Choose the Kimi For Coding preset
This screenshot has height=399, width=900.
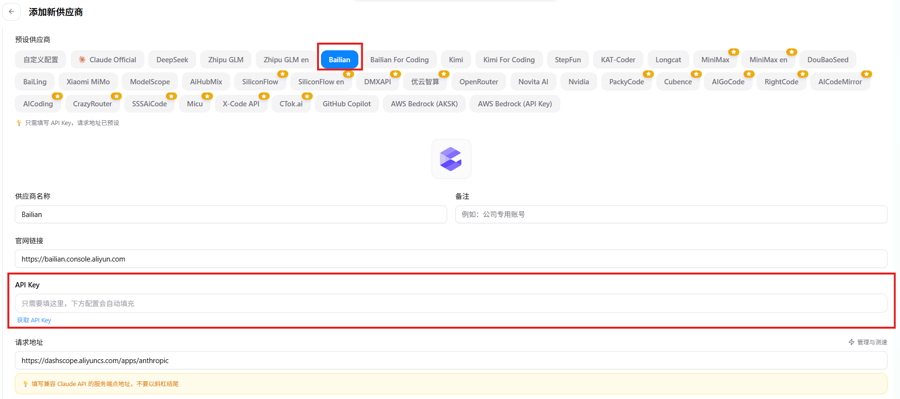pos(509,60)
